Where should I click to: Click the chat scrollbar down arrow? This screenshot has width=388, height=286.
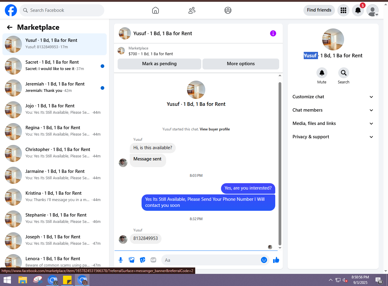(280, 248)
